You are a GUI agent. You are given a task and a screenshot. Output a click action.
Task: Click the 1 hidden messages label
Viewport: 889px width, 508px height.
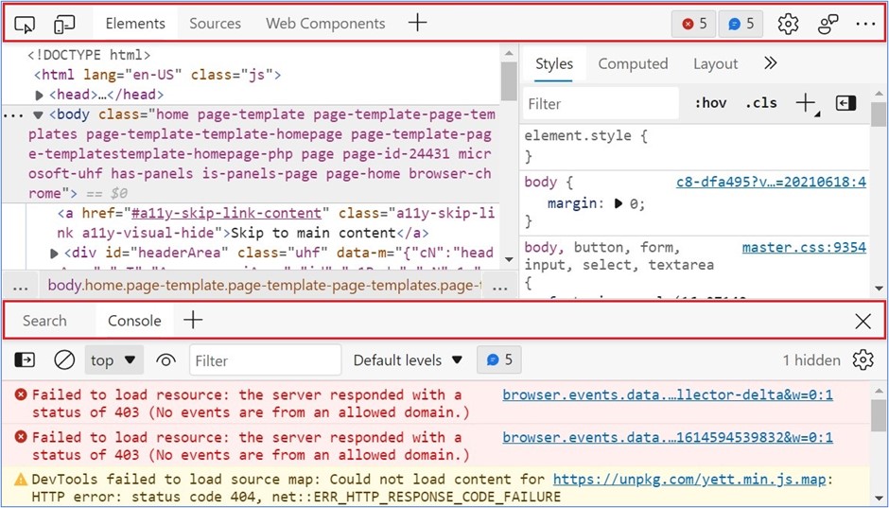811,360
